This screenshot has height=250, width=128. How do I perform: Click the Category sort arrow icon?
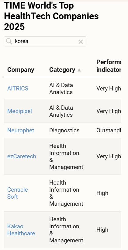tap(79, 70)
